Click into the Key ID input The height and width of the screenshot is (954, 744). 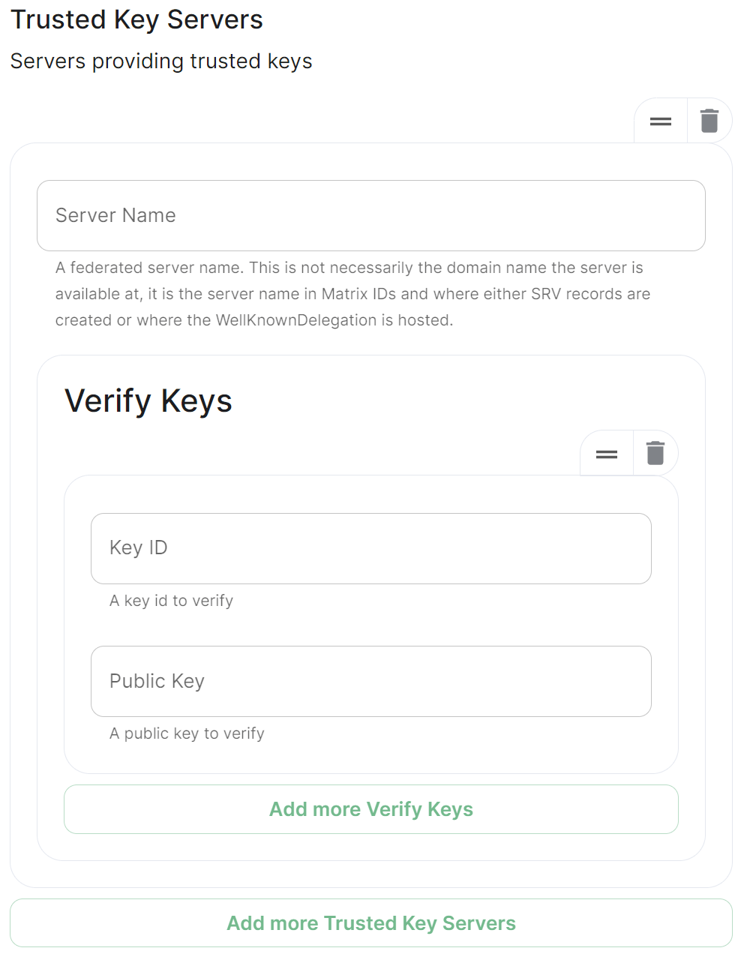371,548
